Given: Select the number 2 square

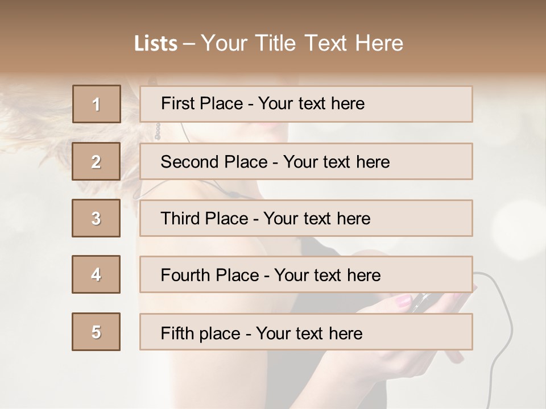Looking at the screenshot, I should tap(96, 161).
